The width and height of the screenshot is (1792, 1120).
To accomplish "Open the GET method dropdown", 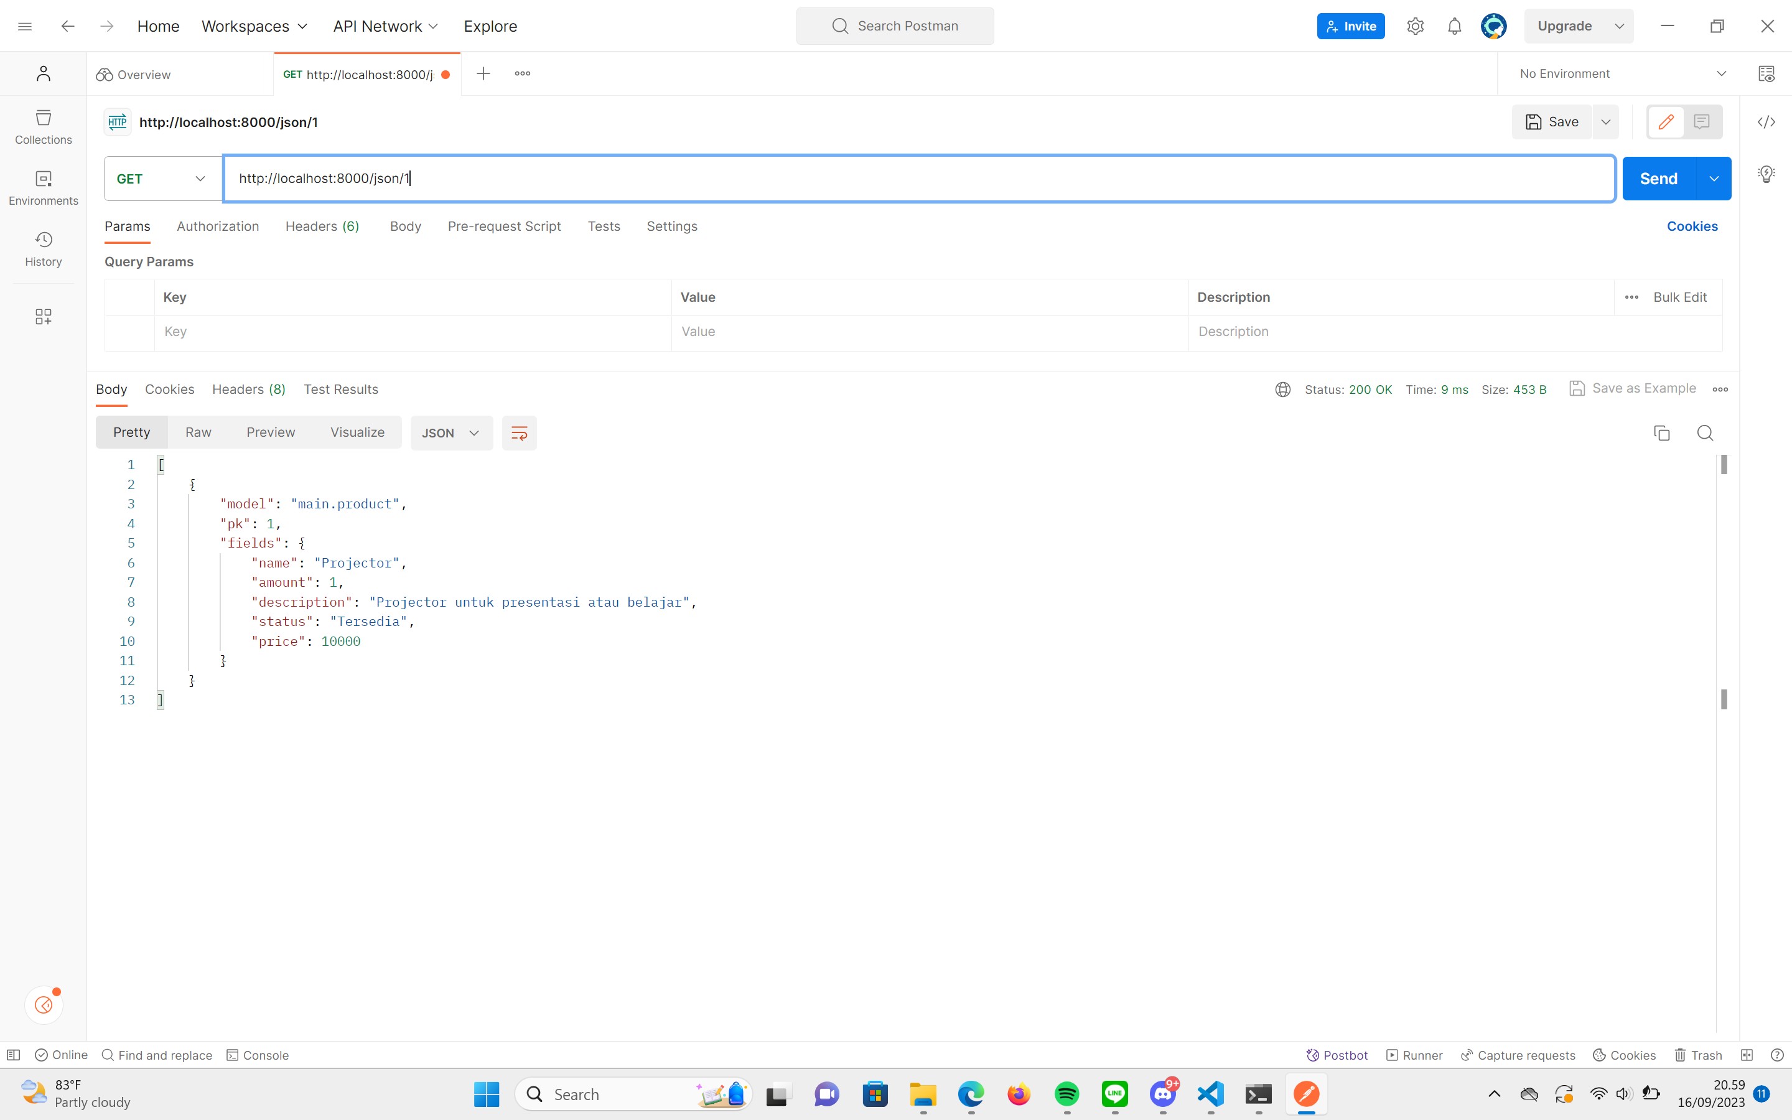I will click(162, 179).
